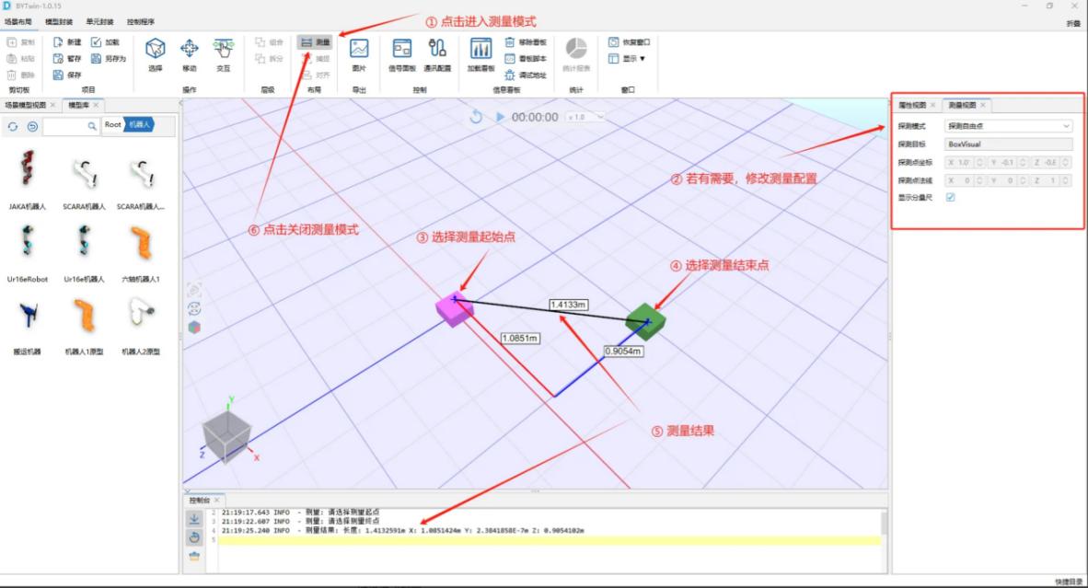
Task: Click the 复制 copy button
Action: (21, 42)
